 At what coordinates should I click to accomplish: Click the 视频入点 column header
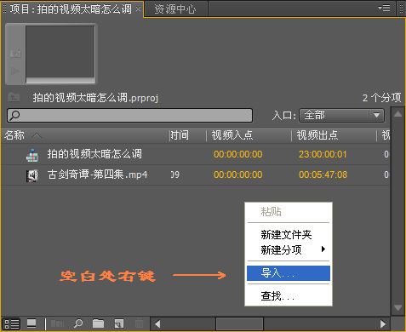tap(232, 135)
